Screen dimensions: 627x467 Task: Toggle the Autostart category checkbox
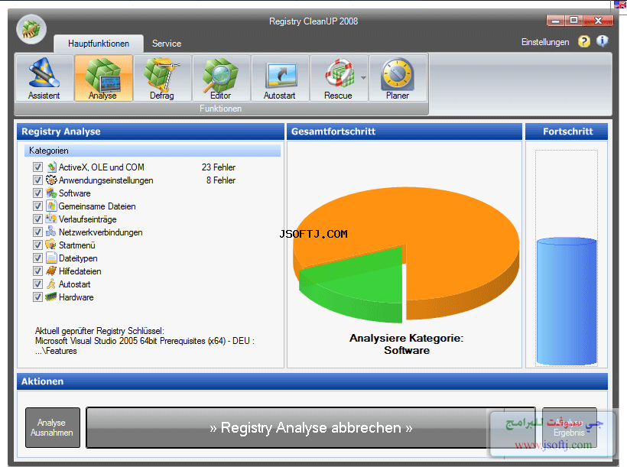point(37,284)
